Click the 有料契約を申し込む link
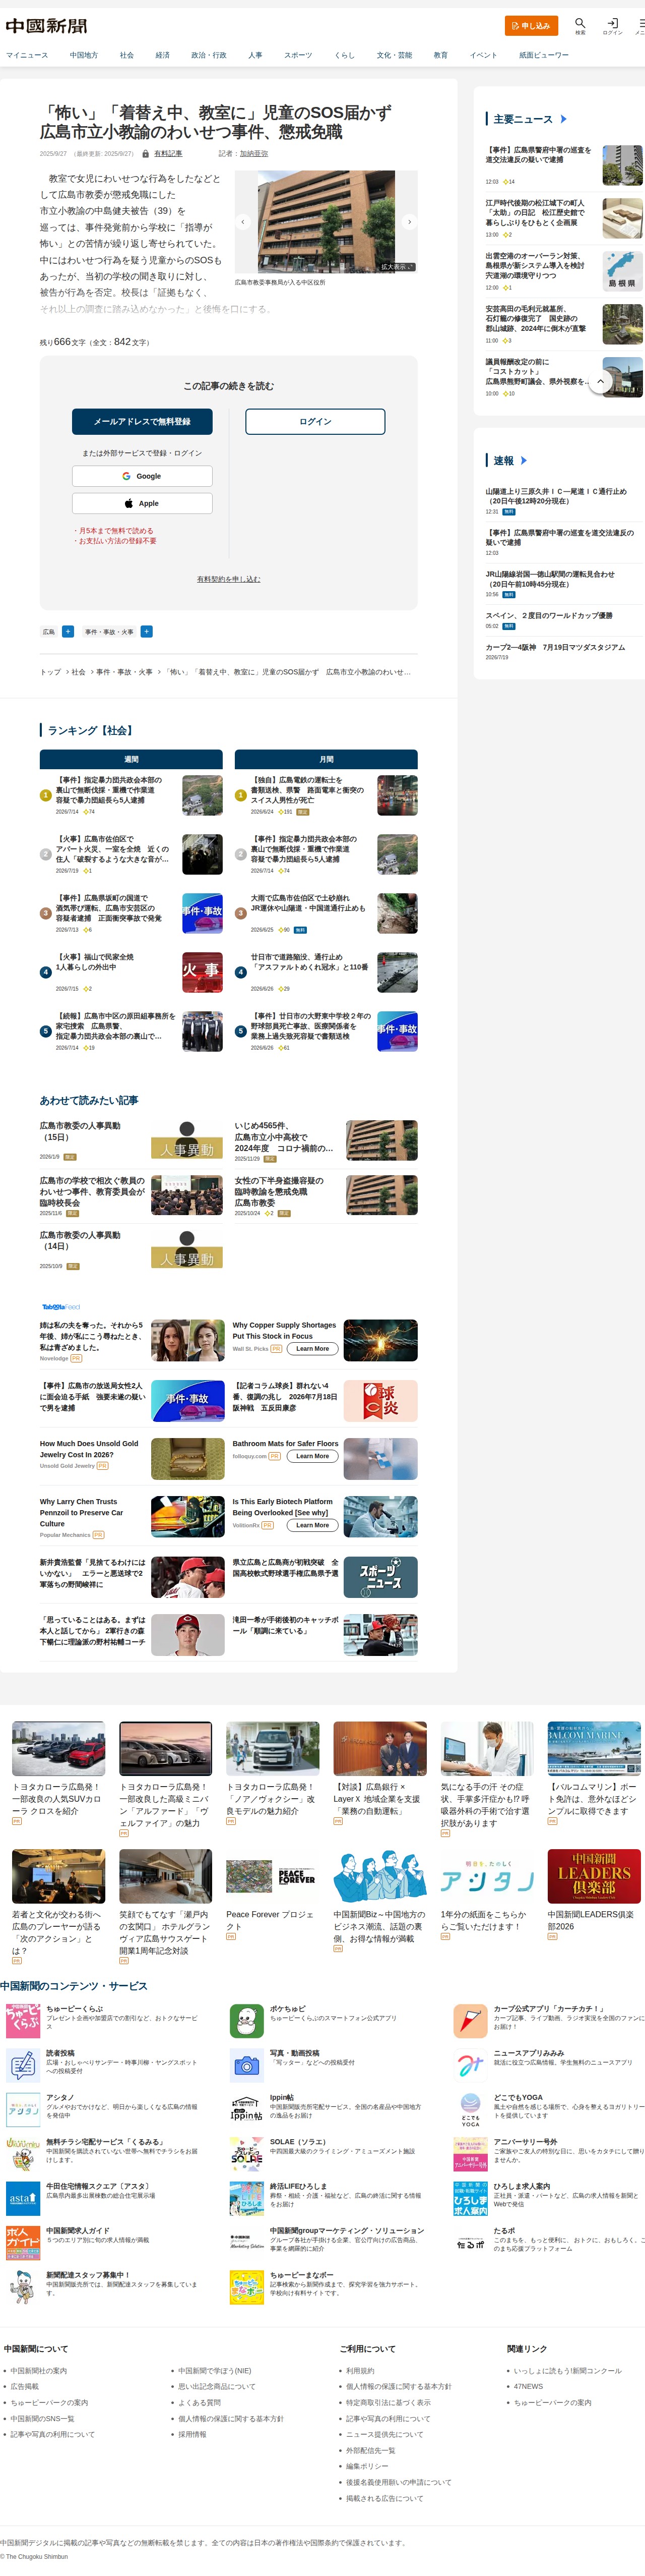Image resolution: width=645 pixels, height=2576 pixels. tap(229, 579)
